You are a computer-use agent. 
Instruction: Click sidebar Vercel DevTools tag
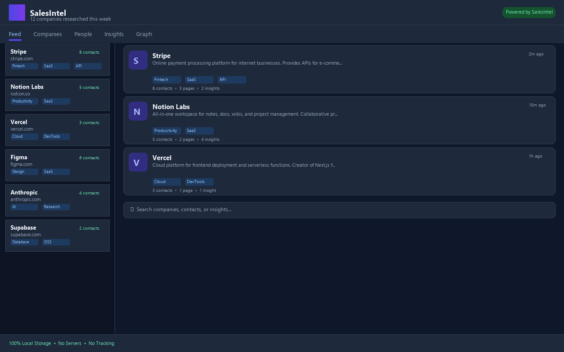[56, 136]
